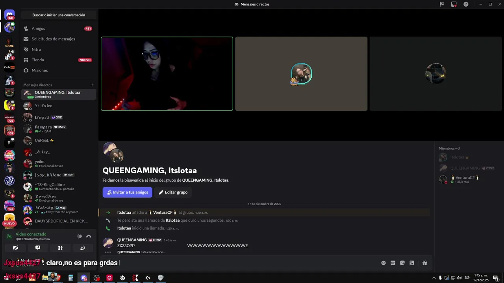Viewport: 504px width, 283px height.
Task: Expand hidden system tray icons chevron
Action: point(434,278)
